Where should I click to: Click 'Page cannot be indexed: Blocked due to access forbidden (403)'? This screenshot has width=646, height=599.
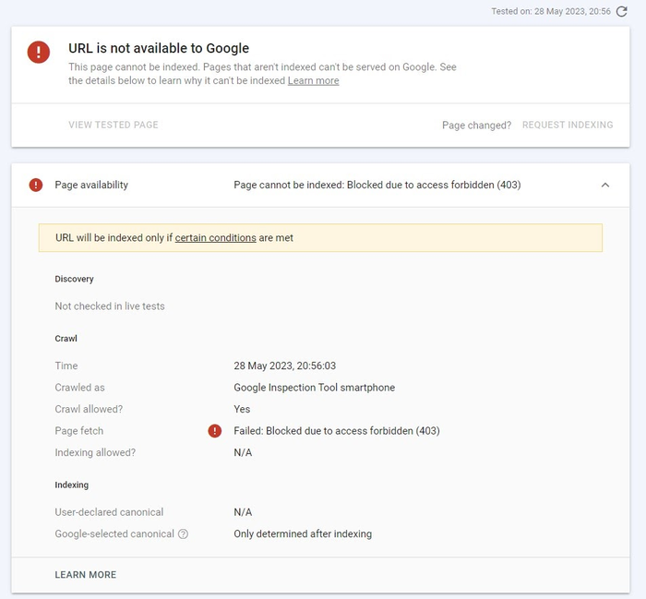click(x=377, y=185)
